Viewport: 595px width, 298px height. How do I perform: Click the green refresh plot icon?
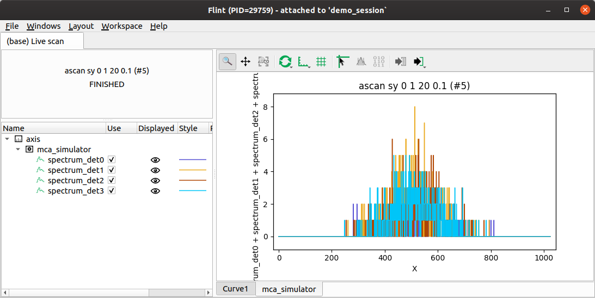click(285, 61)
